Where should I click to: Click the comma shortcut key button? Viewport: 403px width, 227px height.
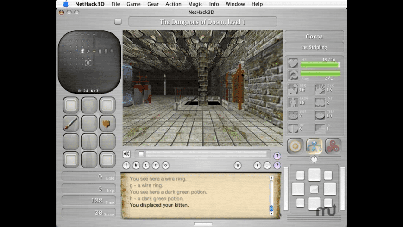[267, 165]
